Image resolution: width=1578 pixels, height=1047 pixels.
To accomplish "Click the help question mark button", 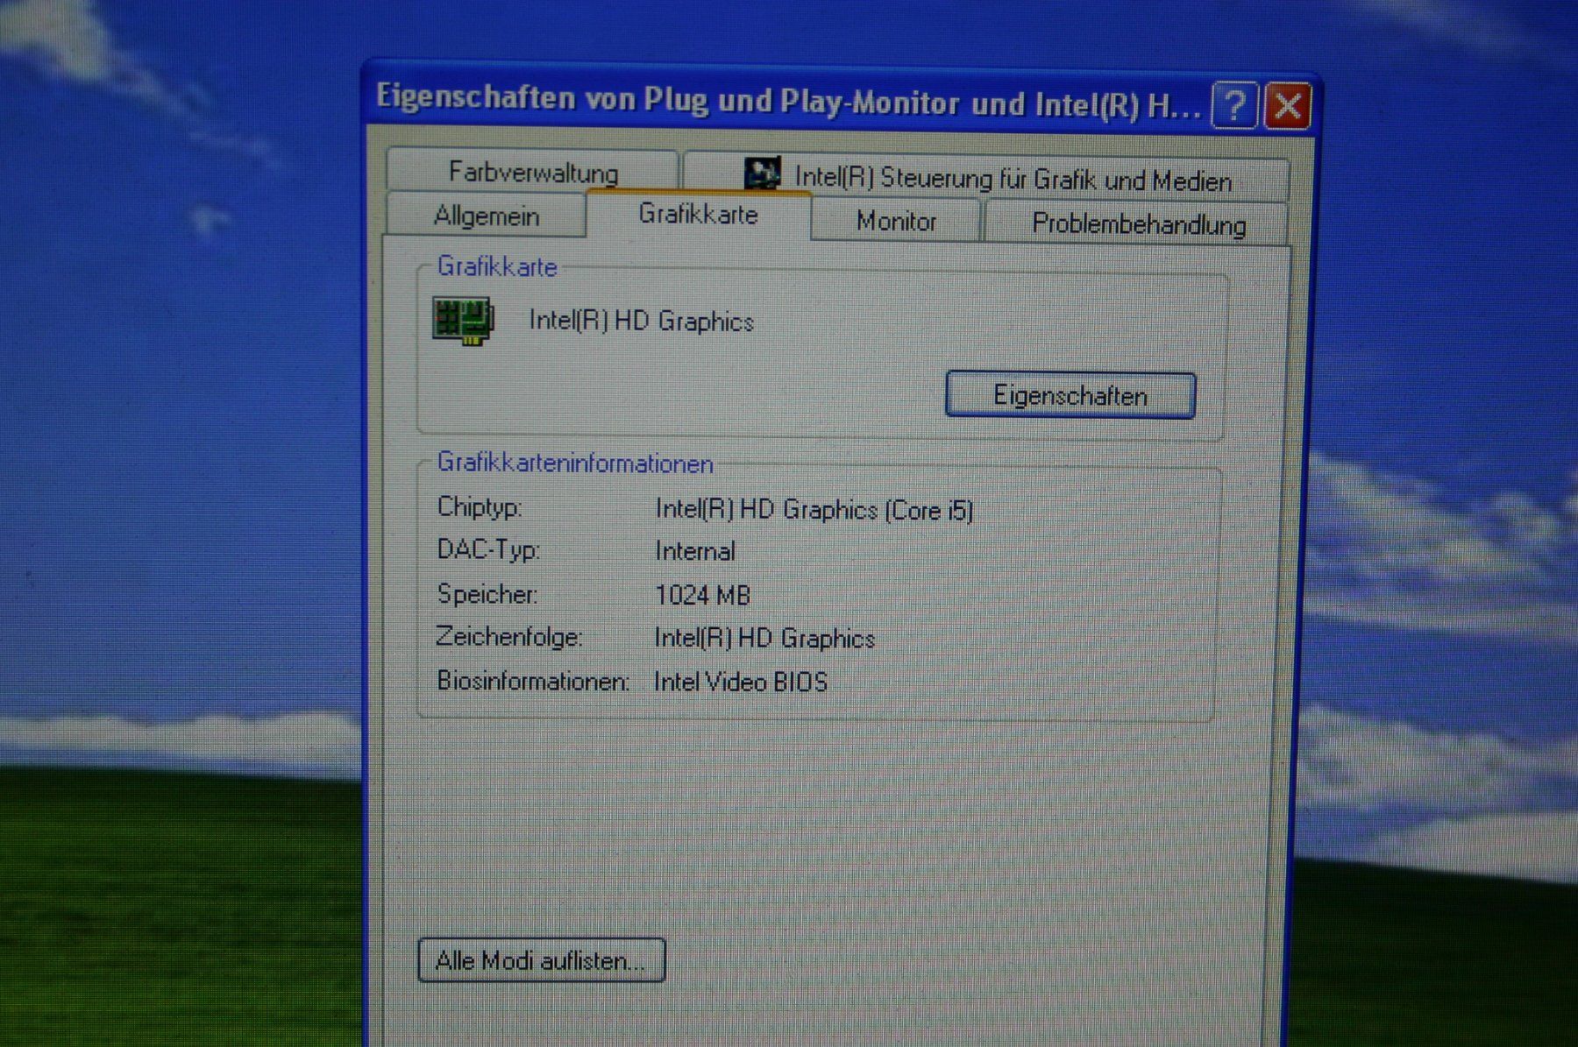I will pos(1234,106).
